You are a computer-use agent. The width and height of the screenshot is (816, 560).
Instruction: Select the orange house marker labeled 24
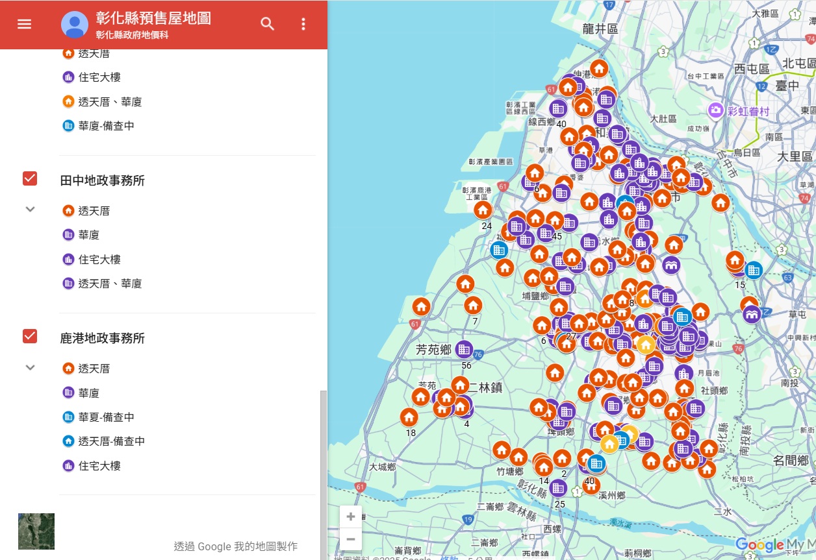483,210
